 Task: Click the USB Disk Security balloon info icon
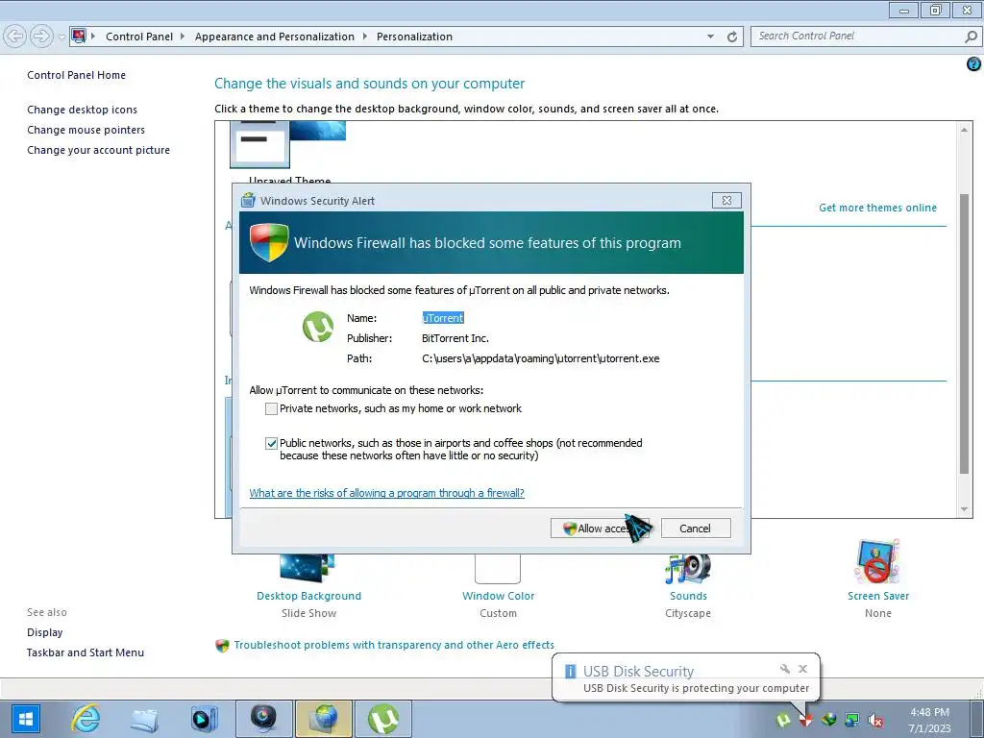[x=571, y=671]
